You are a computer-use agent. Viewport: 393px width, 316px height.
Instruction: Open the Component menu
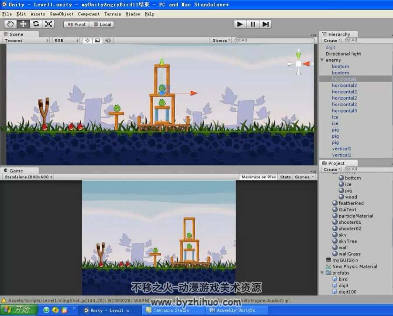click(89, 14)
